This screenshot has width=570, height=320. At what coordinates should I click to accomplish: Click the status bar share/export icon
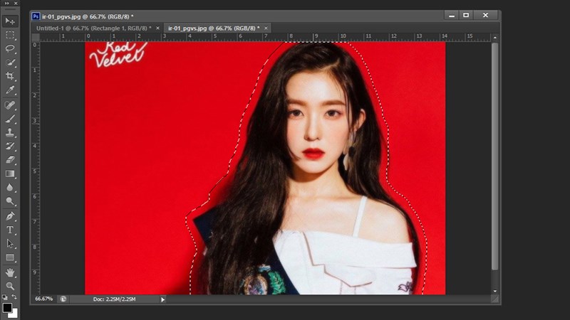pos(63,299)
